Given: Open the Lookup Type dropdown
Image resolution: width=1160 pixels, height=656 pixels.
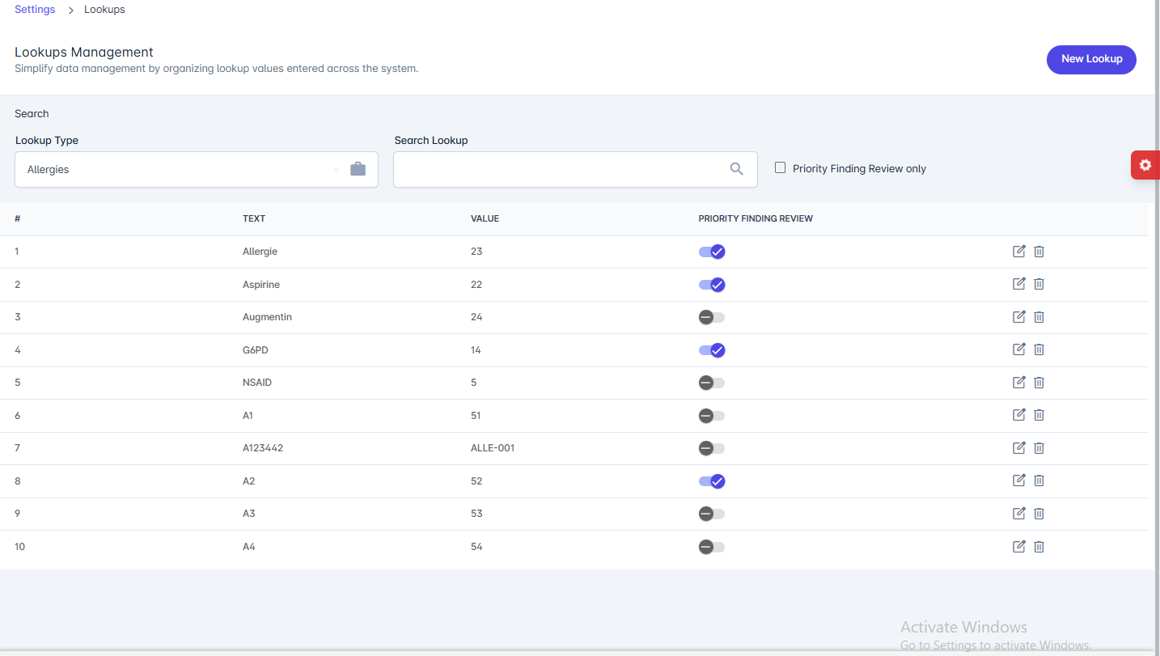Looking at the screenshot, I should click(197, 169).
